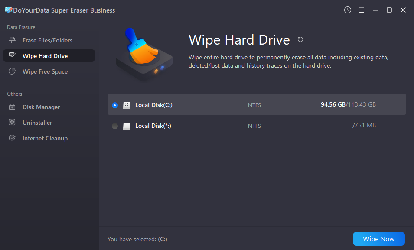Click the 94.56 GB/113.43 GB size text
Screen dimensions: 414x250
tap(348, 104)
